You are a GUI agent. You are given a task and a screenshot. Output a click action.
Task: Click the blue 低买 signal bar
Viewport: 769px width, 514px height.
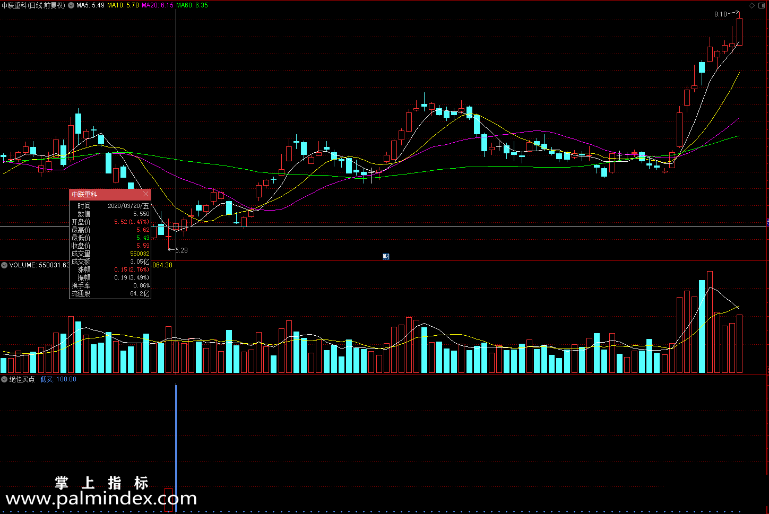pyautogui.click(x=176, y=447)
